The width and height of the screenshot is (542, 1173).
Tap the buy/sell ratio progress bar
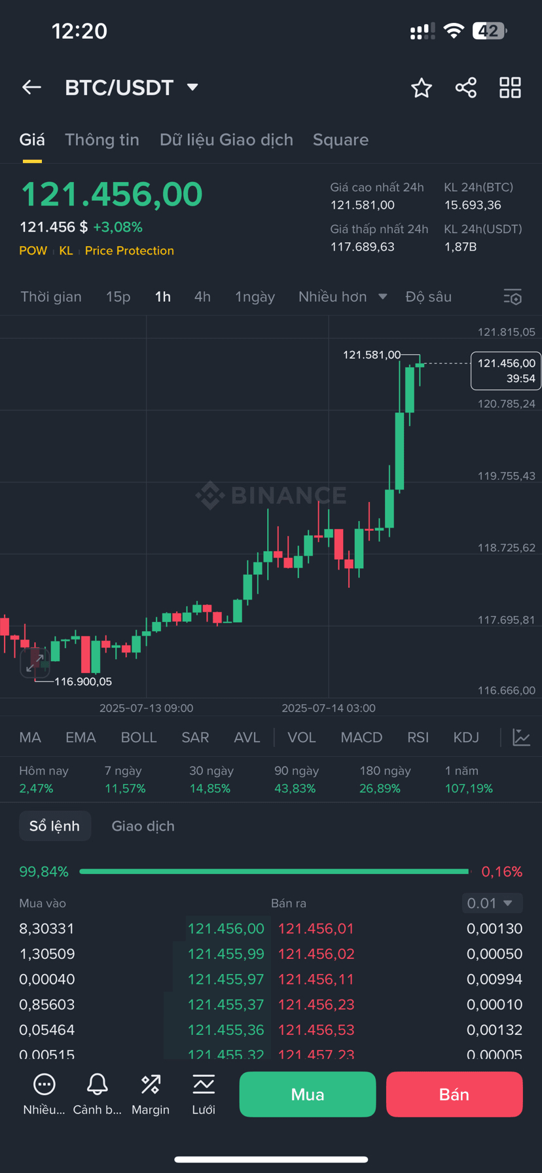pyautogui.click(x=274, y=871)
